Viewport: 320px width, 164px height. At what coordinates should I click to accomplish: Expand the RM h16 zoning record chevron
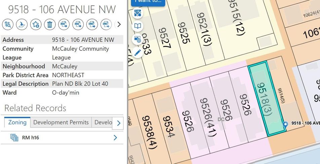tap(115, 137)
